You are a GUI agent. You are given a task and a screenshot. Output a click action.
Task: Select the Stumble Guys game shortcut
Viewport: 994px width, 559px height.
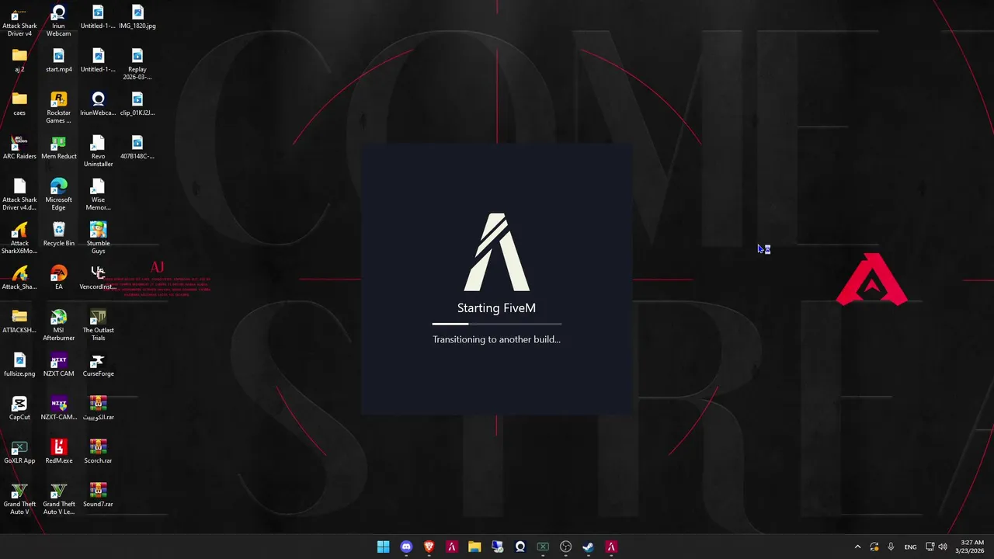pyautogui.click(x=98, y=238)
